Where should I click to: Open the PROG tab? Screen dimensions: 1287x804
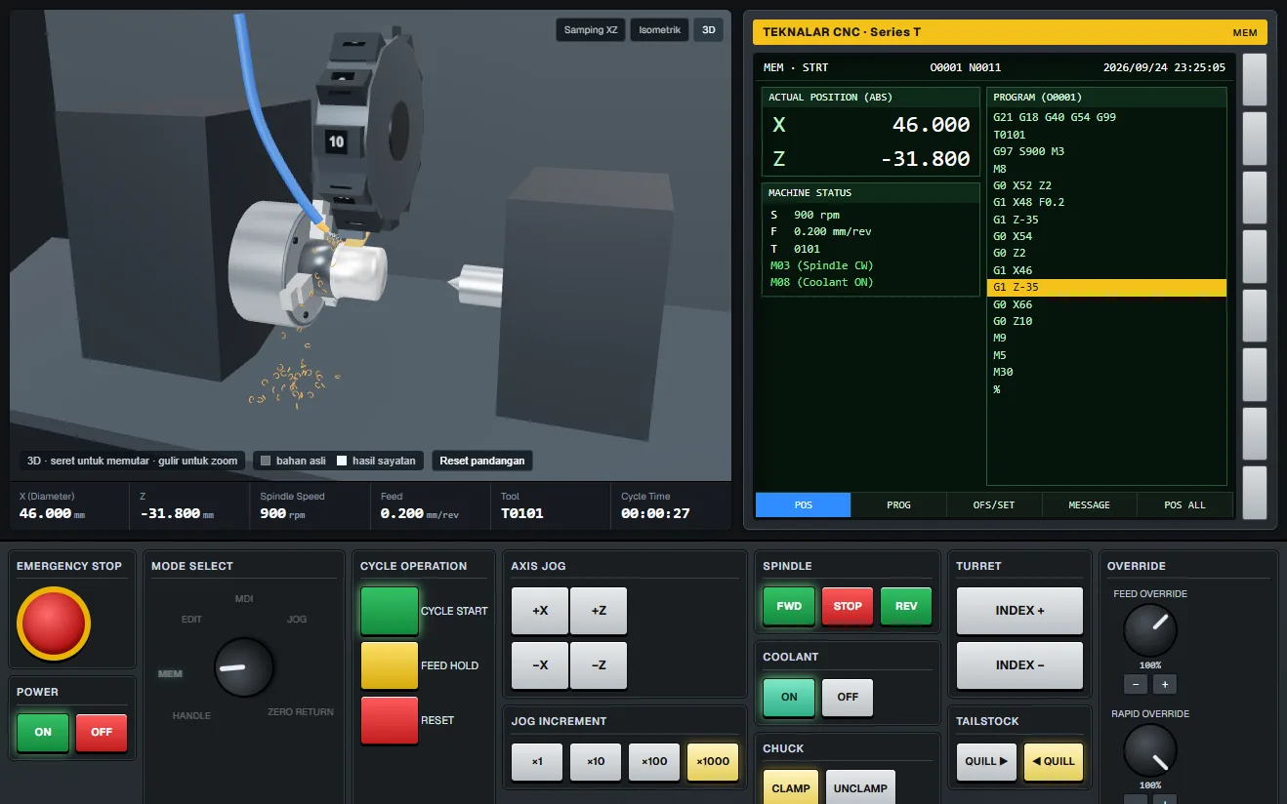tap(899, 504)
